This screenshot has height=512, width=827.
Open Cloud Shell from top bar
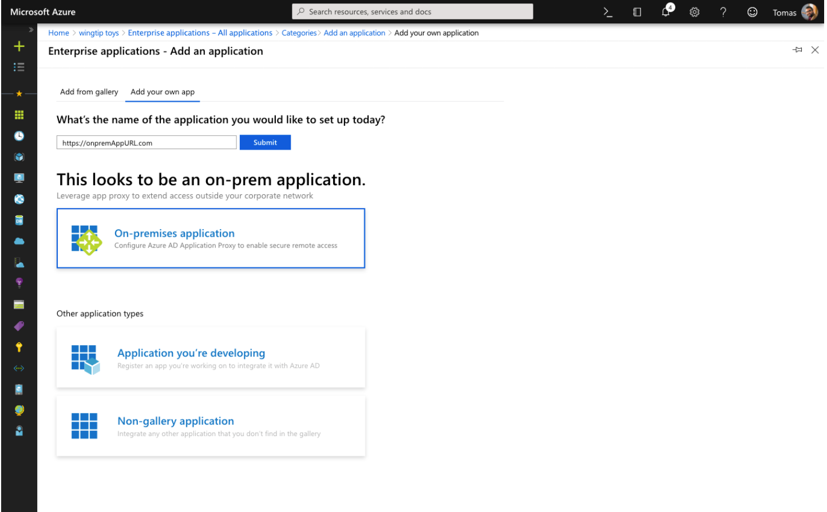coord(608,12)
